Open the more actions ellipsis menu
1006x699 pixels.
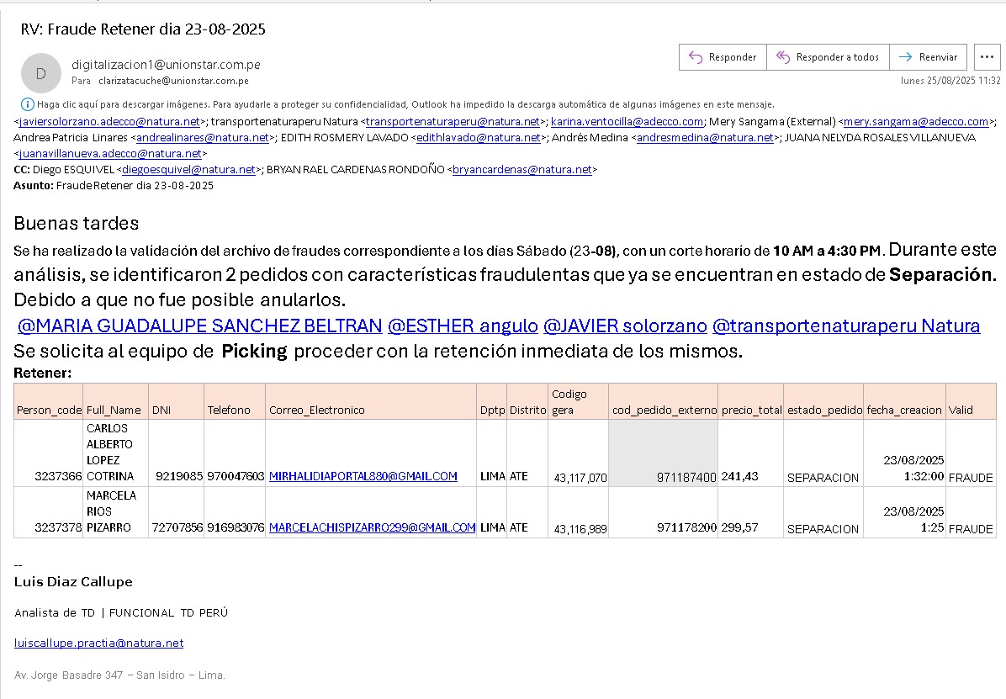click(x=987, y=57)
